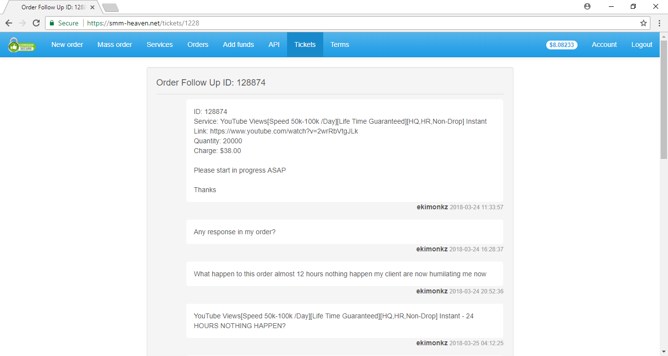Click the $8.08233 balance badge
Screen dimensions: 668x356
tap(562, 44)
